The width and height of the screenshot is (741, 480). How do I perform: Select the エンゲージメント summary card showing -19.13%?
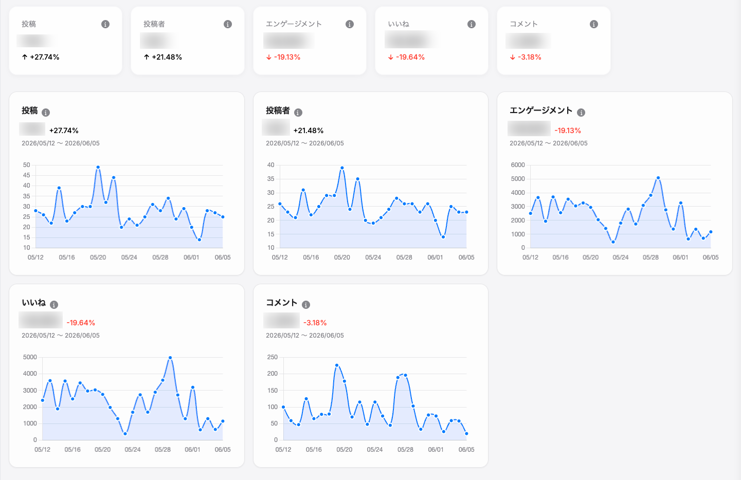click(310, 41)
